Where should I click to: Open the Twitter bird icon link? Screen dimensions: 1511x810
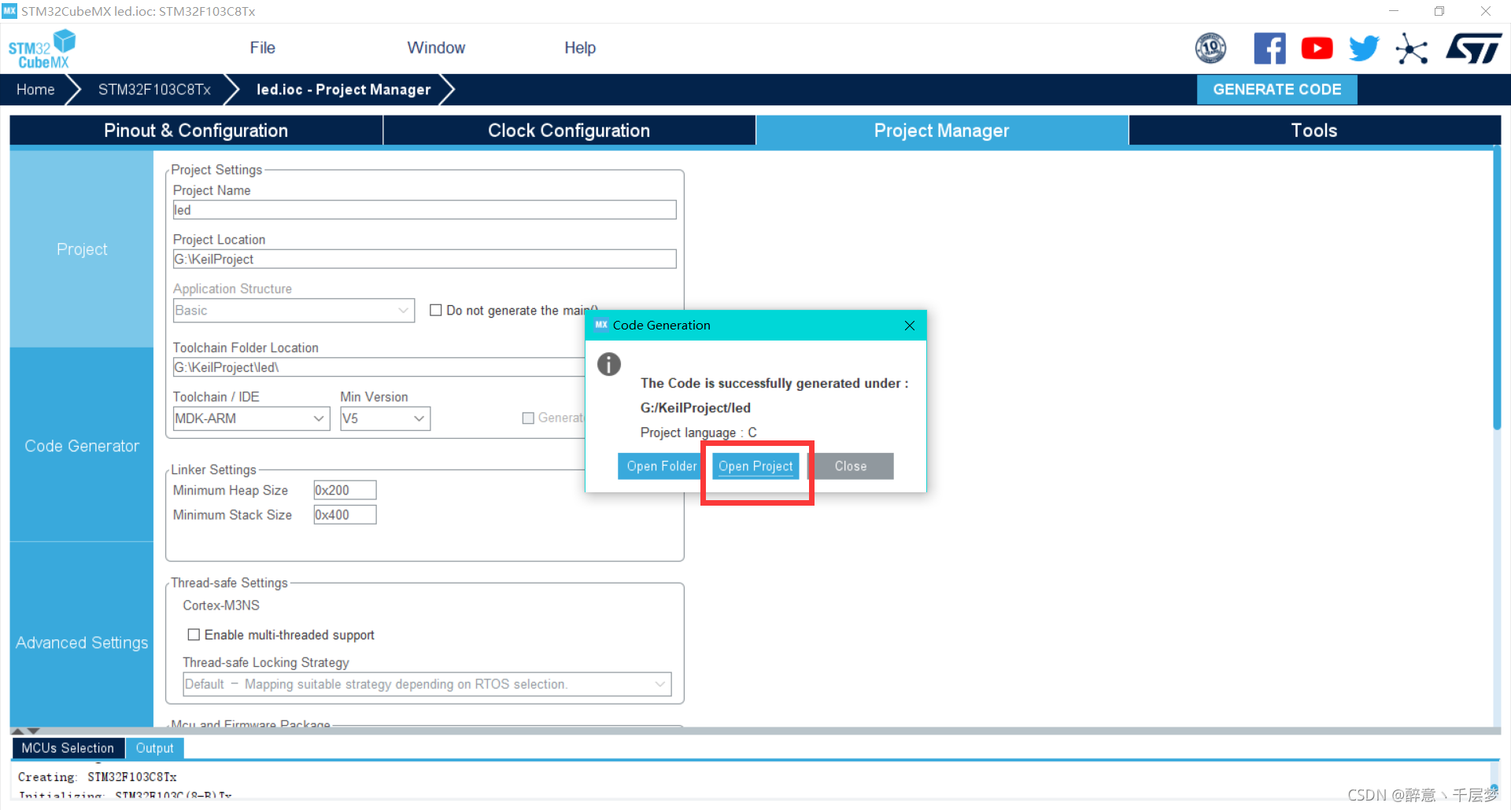pyautogui.click(x=1364, y=49)
